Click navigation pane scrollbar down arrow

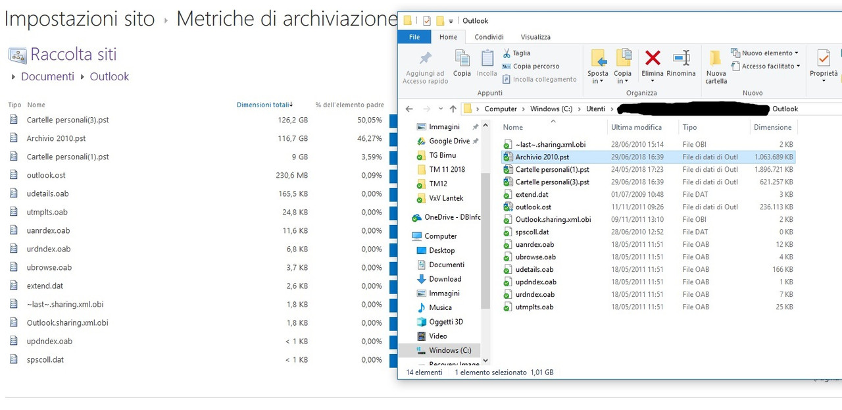pyautogui.click(x=485, y=361)
